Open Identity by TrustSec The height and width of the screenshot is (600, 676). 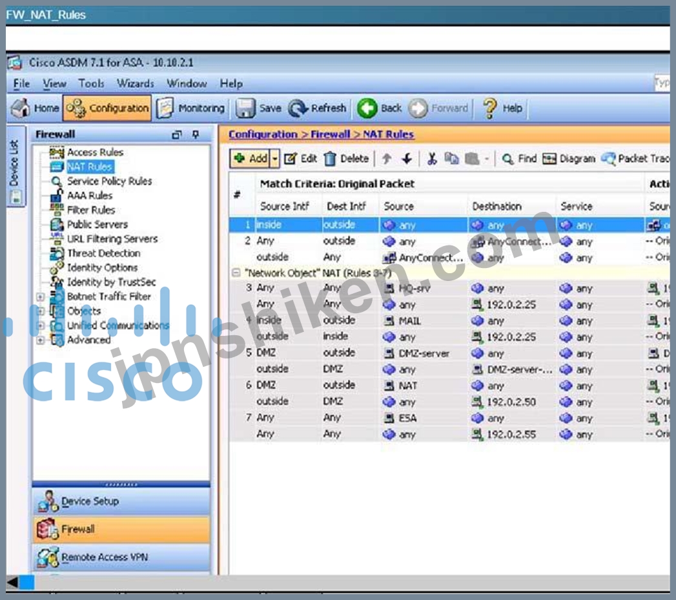pyautogui.click(x=111, y=282)
